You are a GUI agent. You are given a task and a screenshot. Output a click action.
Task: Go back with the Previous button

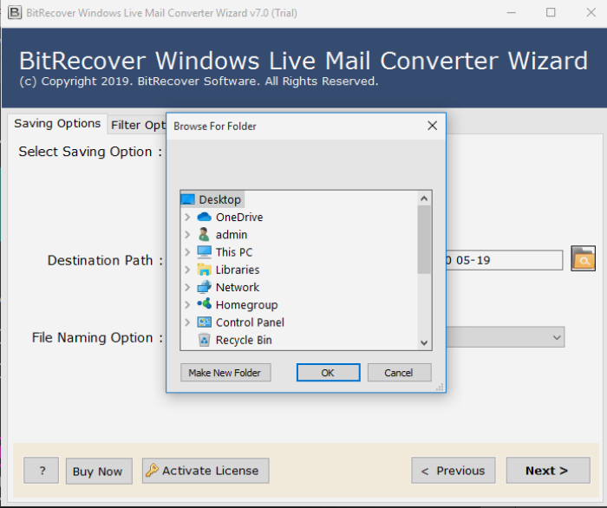(x=454, y=471)
